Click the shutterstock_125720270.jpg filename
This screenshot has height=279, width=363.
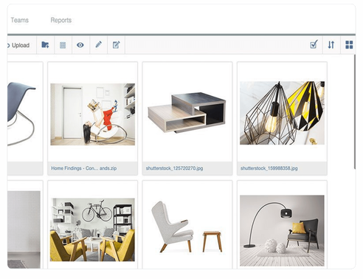pyautogui.click(x=174, y=168)
